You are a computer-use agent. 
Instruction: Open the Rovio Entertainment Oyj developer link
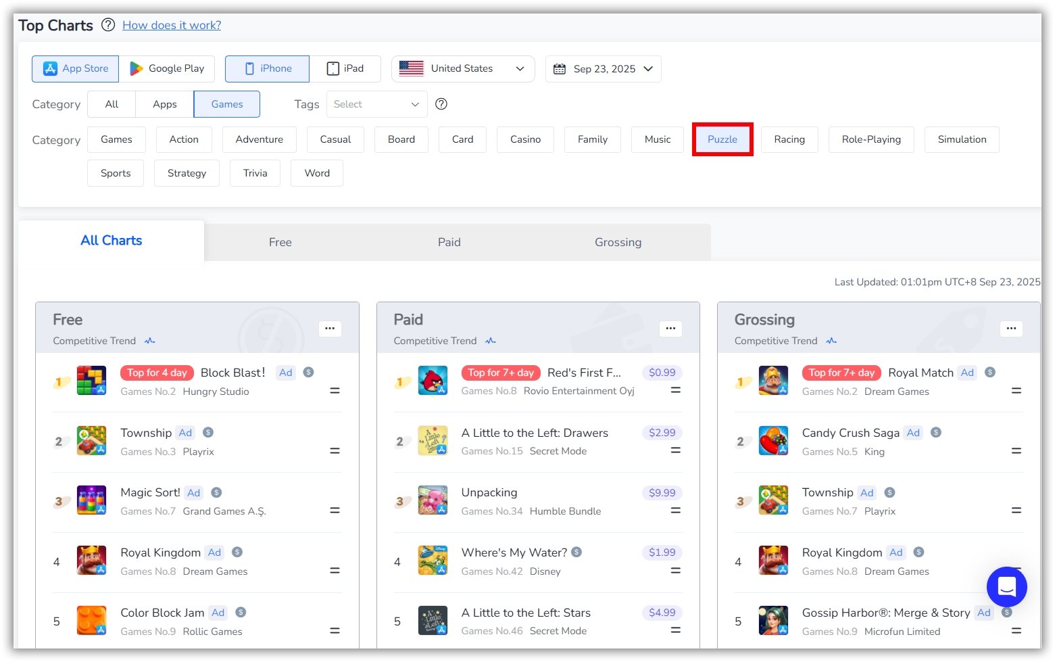tap(579, 391)
